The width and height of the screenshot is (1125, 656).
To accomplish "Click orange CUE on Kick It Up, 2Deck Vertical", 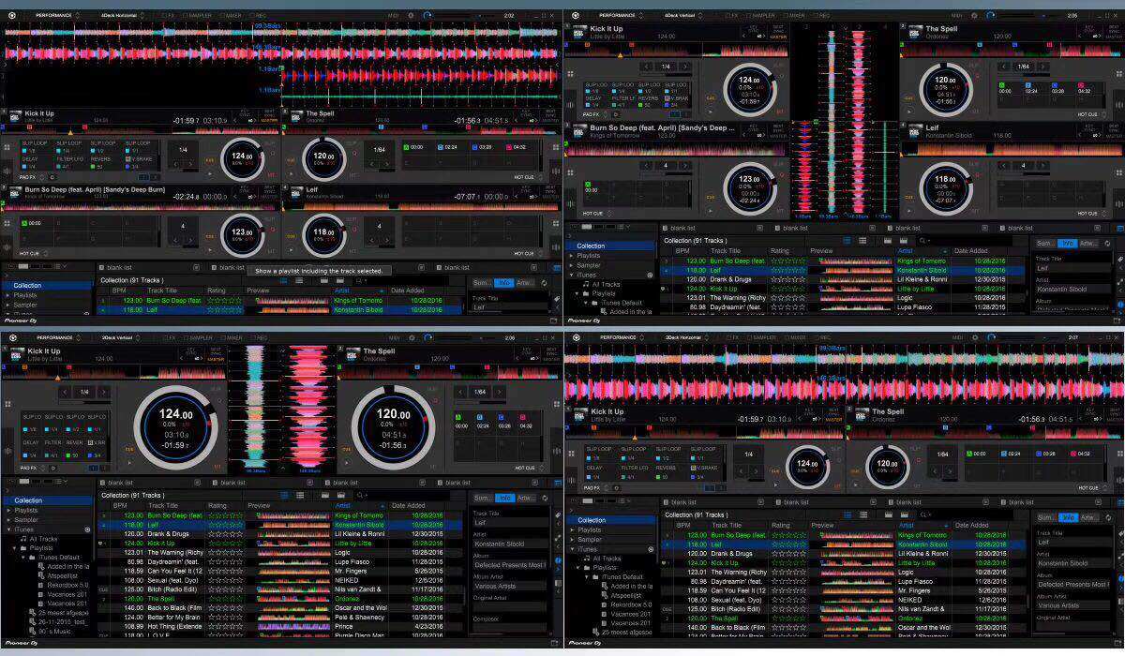I will (x=129, y=449).
